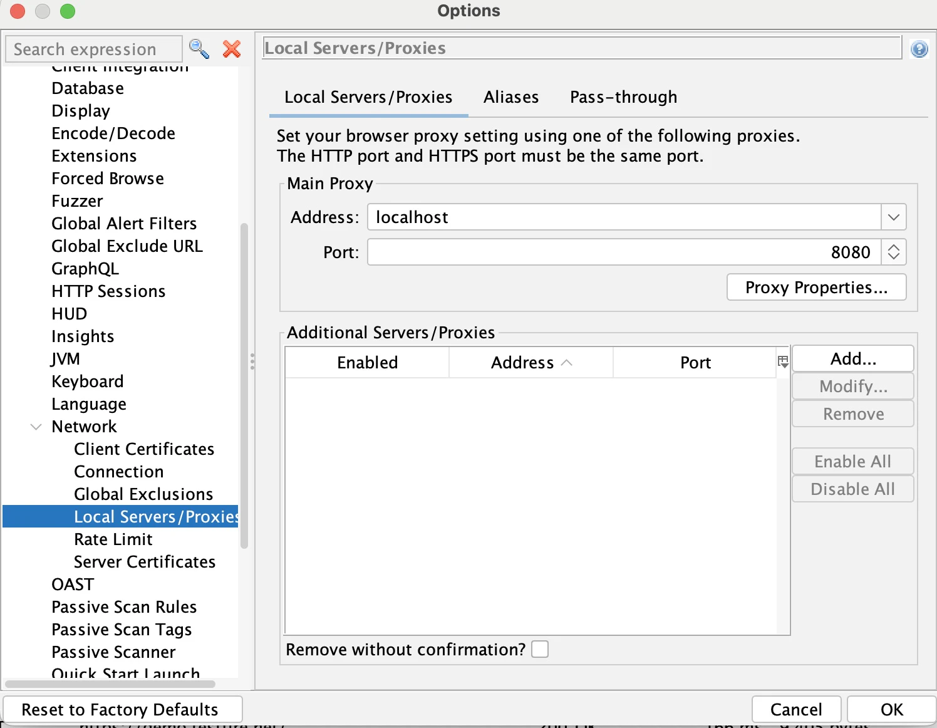The image size is (937, 728).
Task: Open help with the blue question icon
Action: pos(919,49)
